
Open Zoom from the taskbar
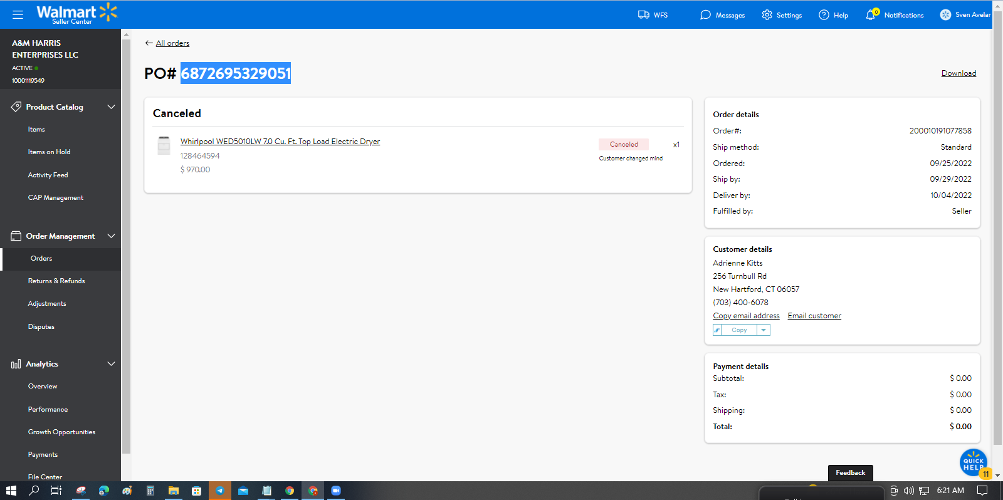(x=336, y=491)
